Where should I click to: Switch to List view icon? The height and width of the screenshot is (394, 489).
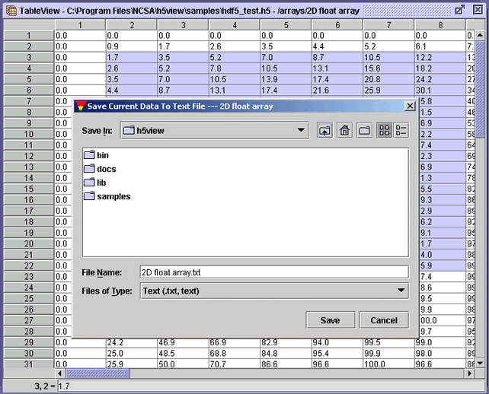[x=384, y=131]
